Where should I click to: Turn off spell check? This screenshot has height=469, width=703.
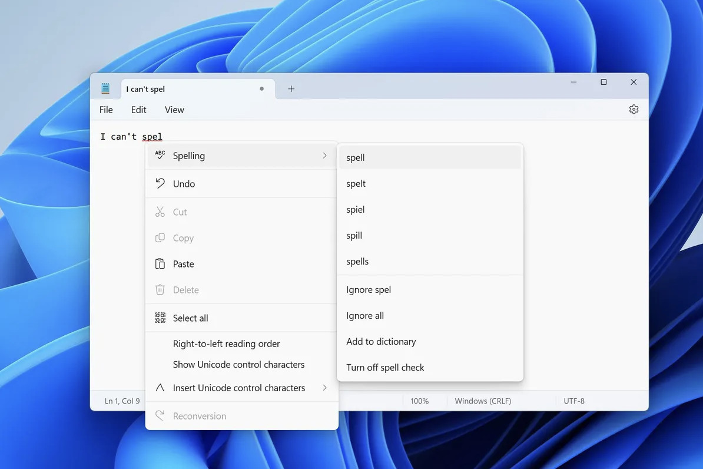pyautogui.click(x=385, y=368)
